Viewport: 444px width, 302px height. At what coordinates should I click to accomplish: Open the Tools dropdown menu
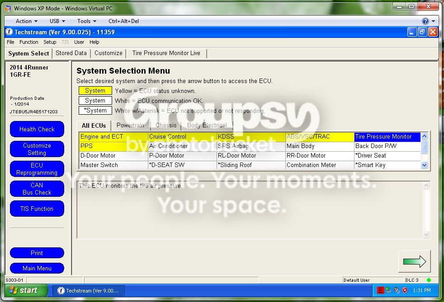coord(87,21)
